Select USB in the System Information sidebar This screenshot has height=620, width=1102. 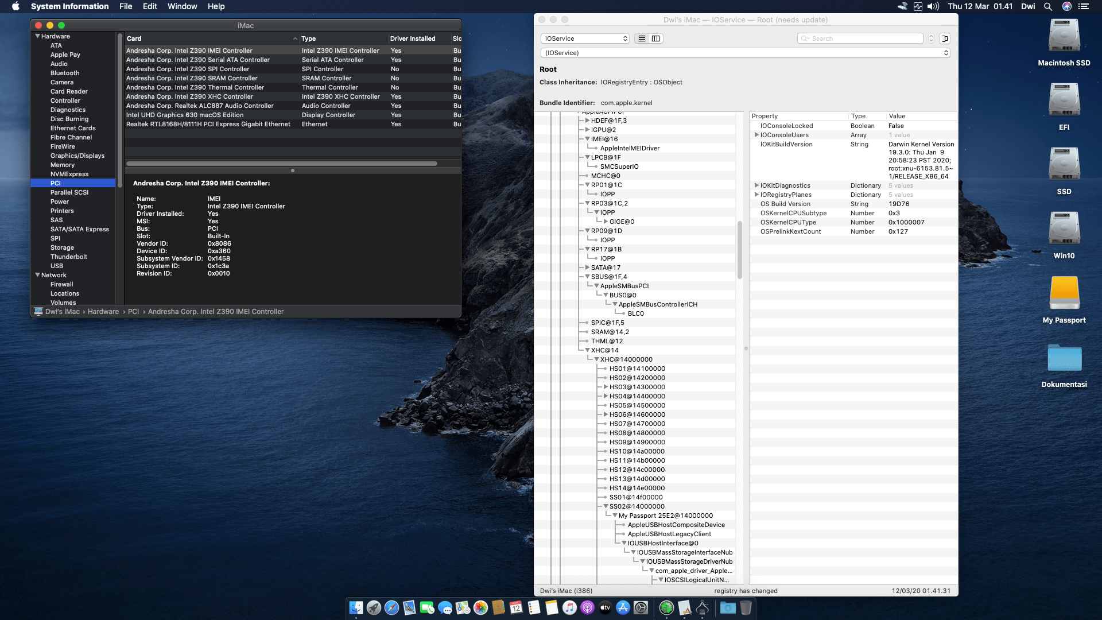(57, 266)
